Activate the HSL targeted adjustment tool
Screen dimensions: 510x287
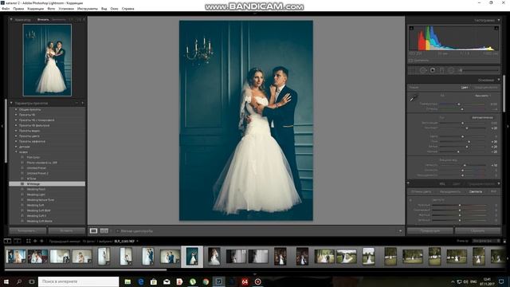(x=410, y=200)
